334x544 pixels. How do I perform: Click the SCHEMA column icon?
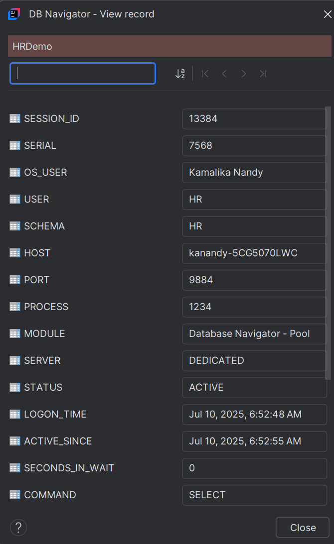(15, 226)
